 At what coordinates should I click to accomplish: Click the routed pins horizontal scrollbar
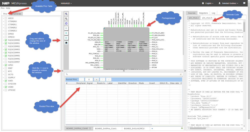(109, 125)
